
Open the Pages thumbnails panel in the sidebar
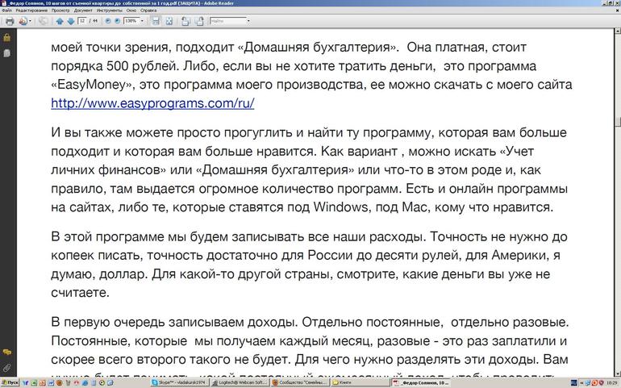(6, 52)
